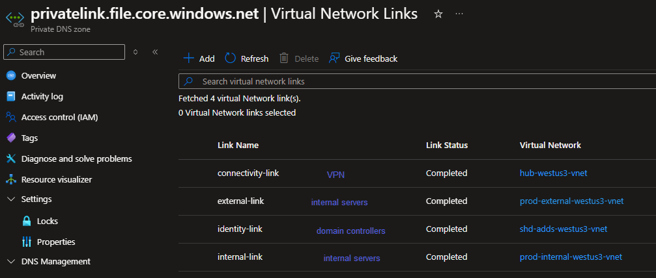This screenshot has height=278, width=656.
Task: Open the more options ellipsis in header
Action: click(459, 14)
